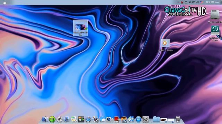
Task: Open the Juan user menu
Action: coord(217,2)
